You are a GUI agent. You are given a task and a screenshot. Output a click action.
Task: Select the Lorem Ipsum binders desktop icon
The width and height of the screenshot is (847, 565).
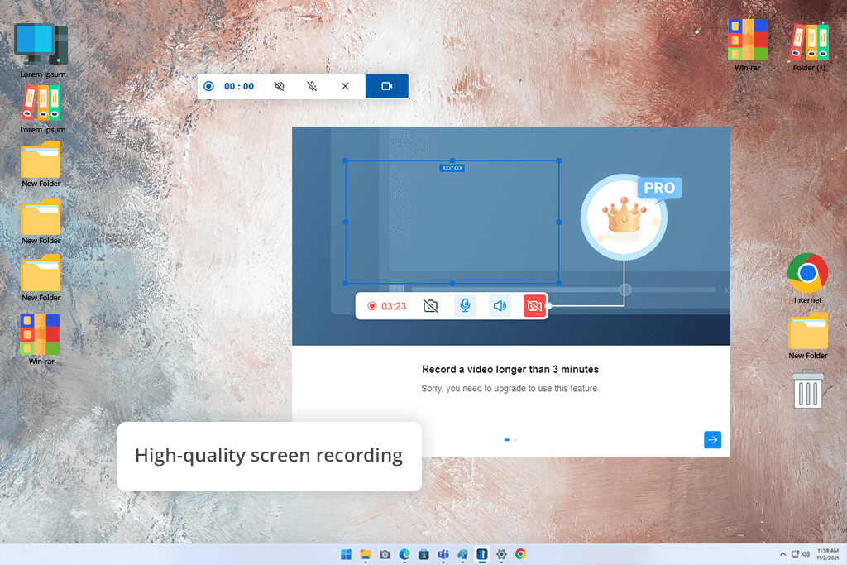42,108
